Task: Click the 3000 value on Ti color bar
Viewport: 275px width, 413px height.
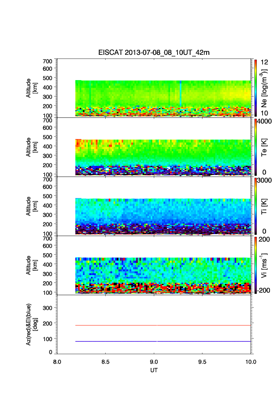Action: [x=265, y=180]
